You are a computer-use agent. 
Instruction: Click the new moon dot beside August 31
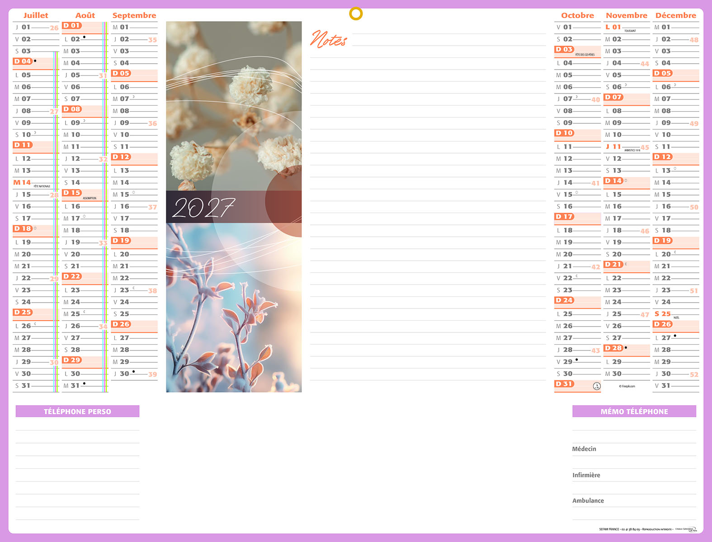coord(84,383)
